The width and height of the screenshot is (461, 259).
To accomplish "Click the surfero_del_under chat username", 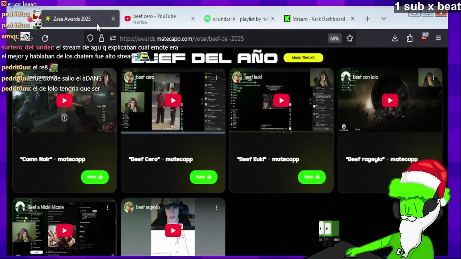I will [28, 47].
